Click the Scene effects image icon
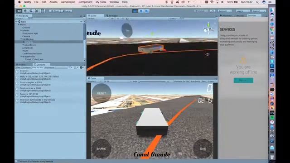The height and width of the screenshot is (163, 290). tap(127, 19)
